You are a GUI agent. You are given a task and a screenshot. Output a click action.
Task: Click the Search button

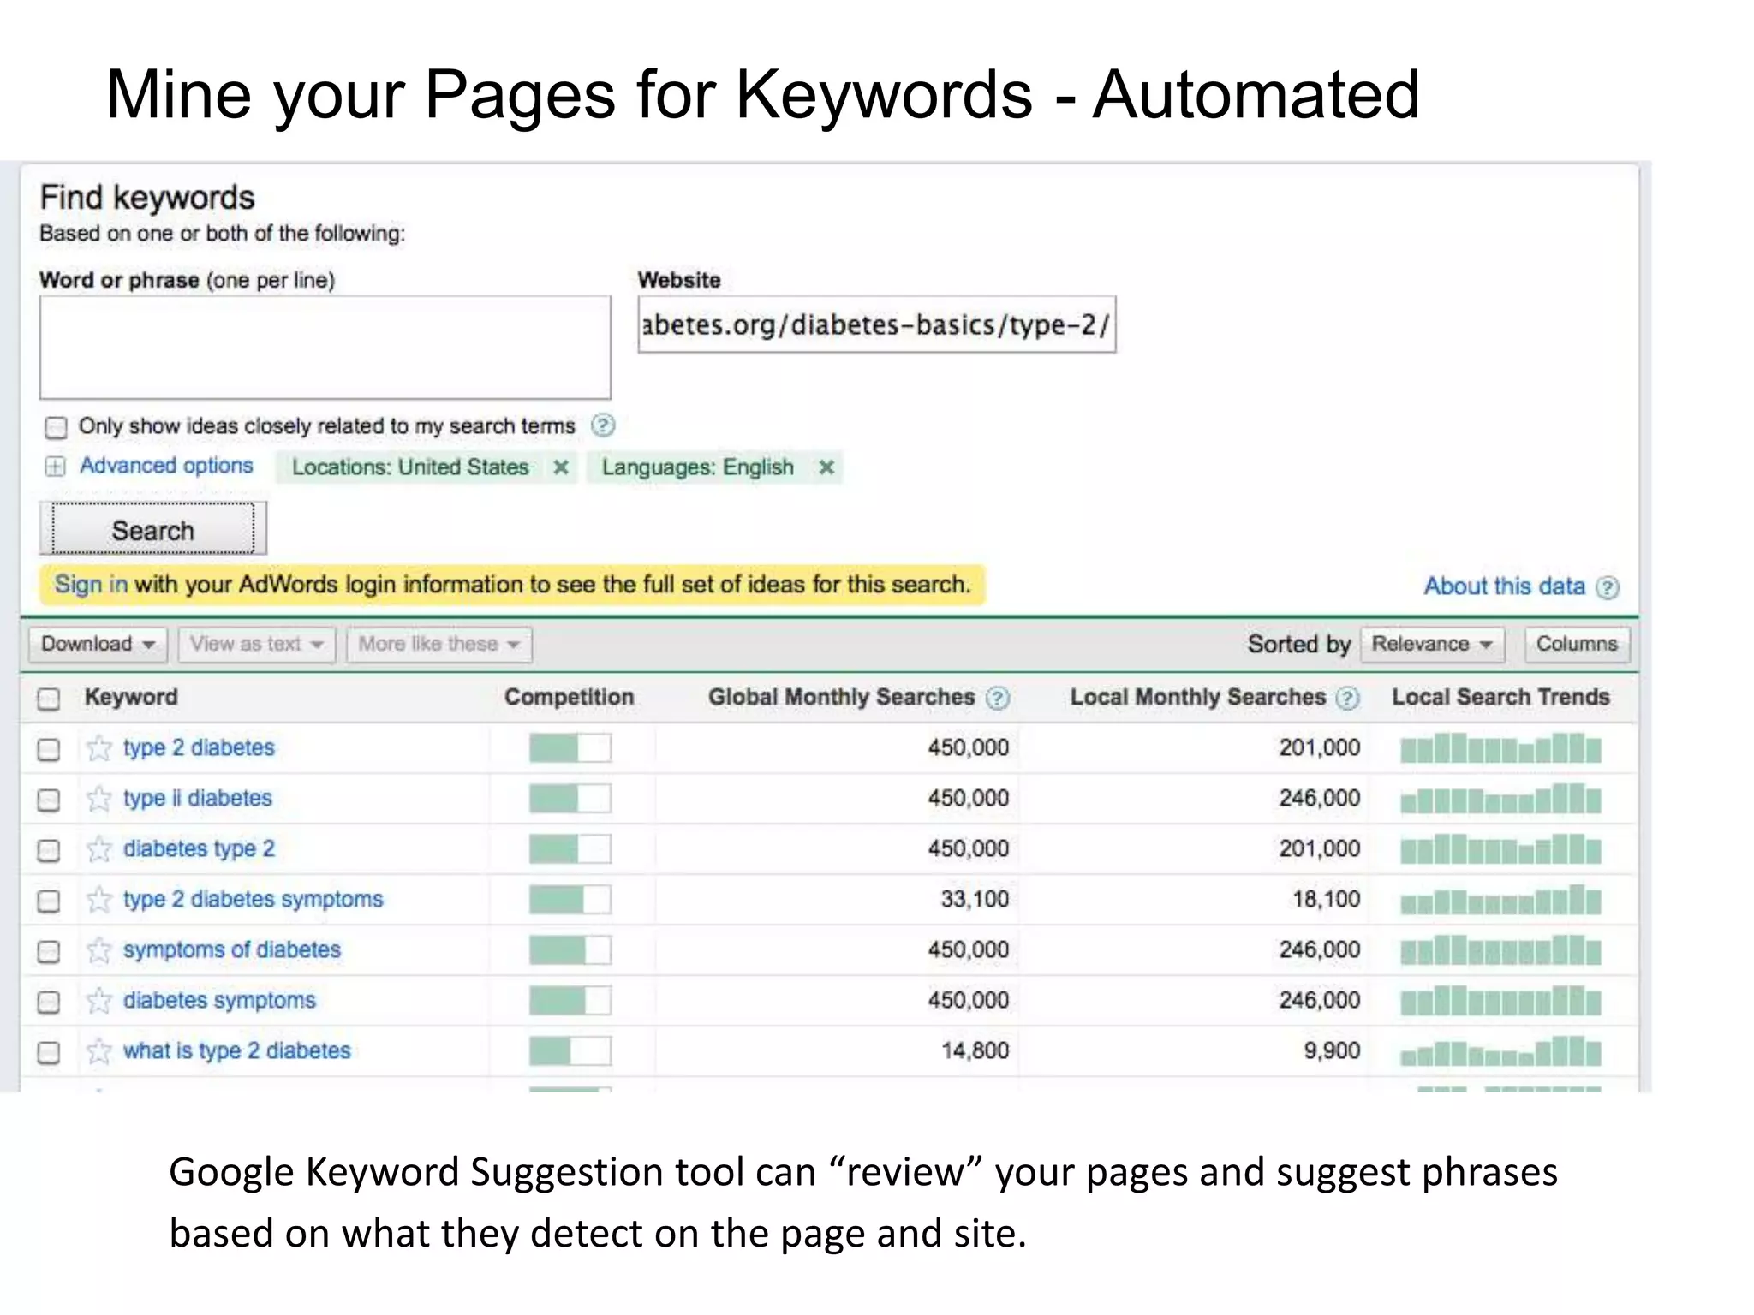(153, 529)
